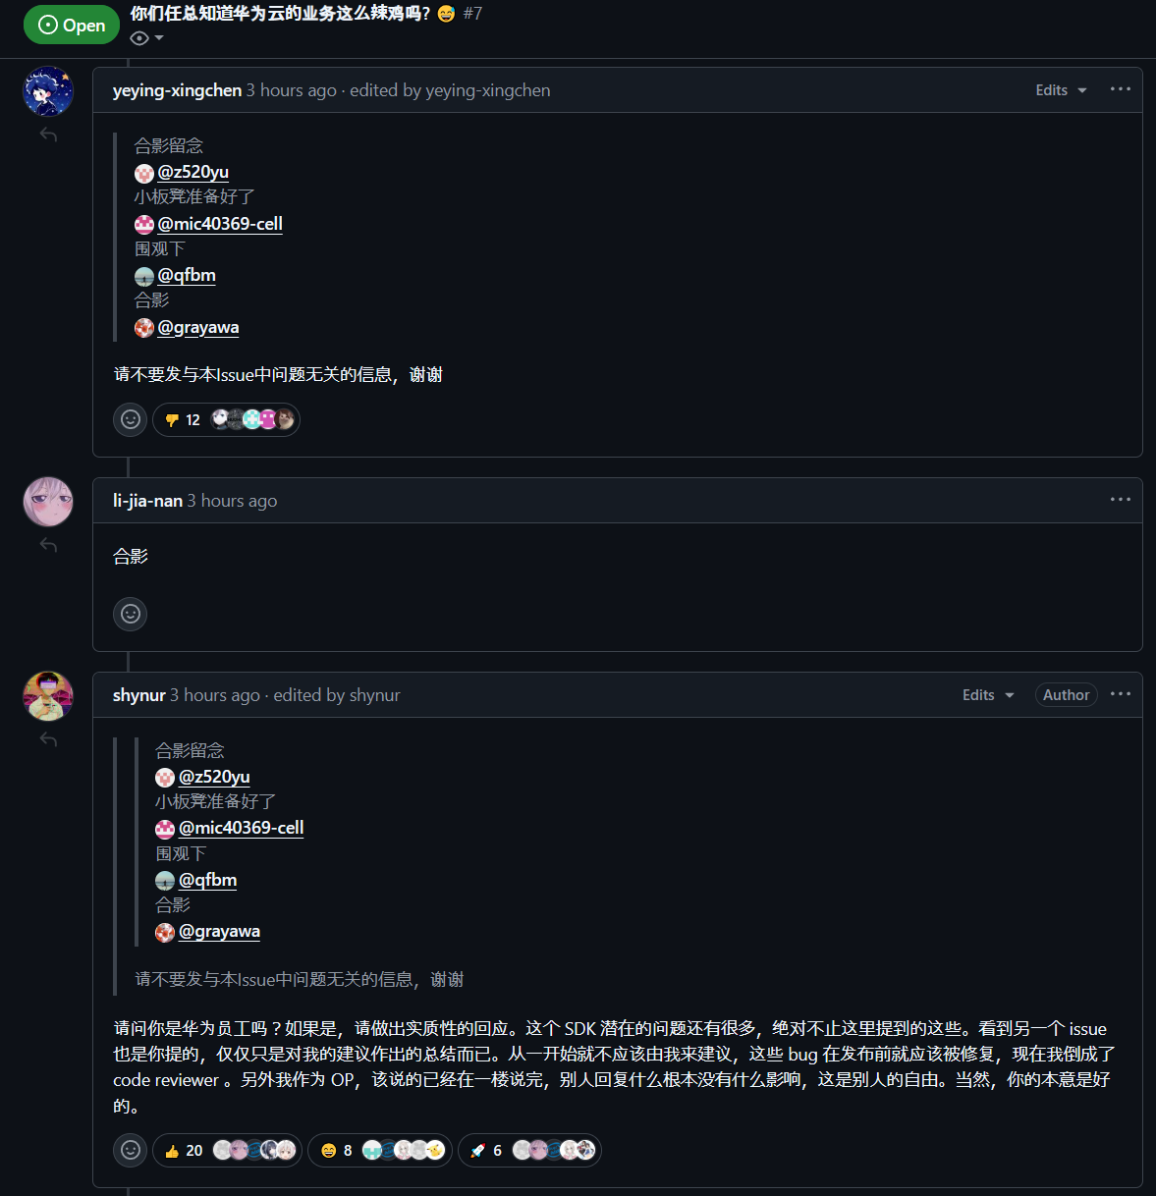Open three-dot options menu on shynur's comment
The height and width of the screenshot is (1196, 1156).
[1121, 694]
